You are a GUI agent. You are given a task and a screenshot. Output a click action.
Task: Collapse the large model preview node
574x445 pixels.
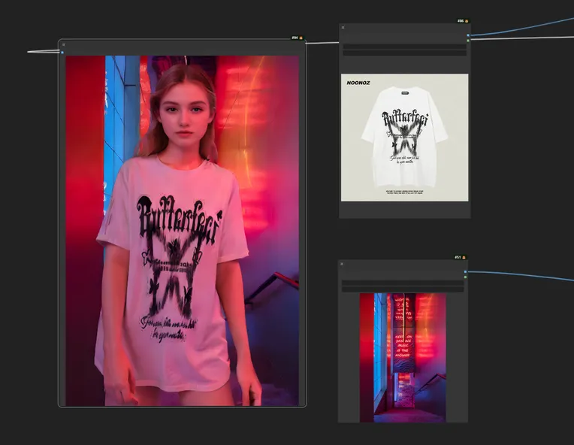(63, 45)
